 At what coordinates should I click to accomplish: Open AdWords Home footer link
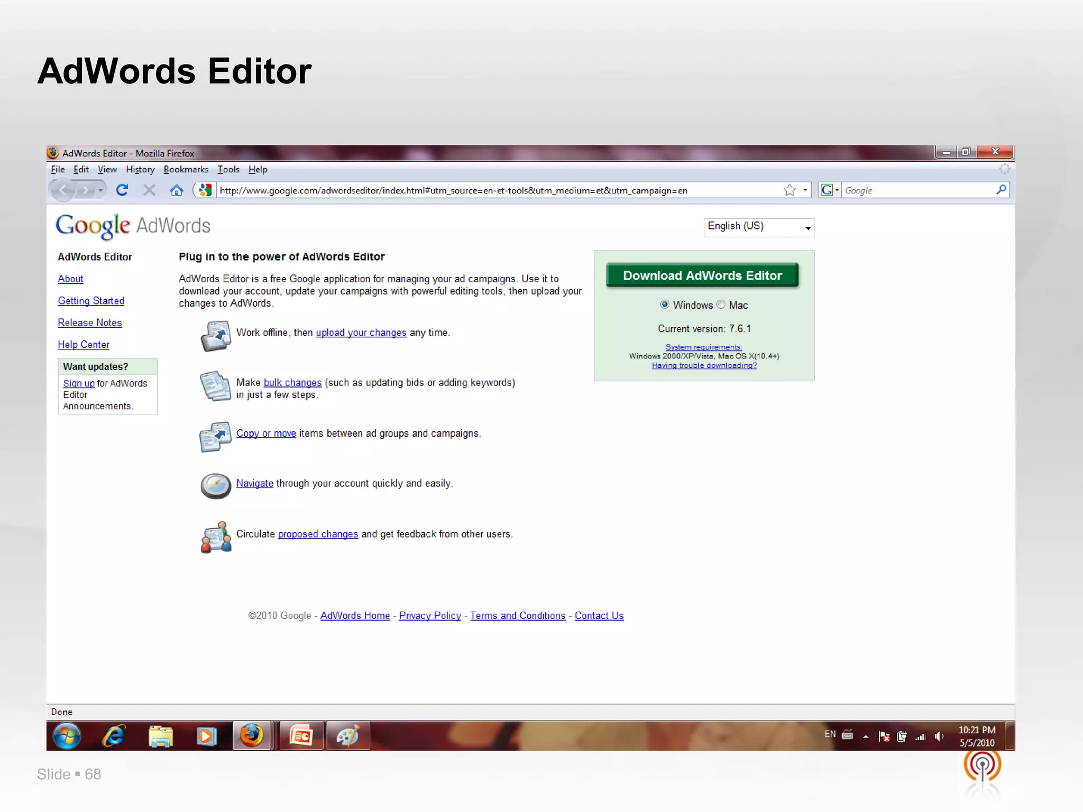click(x=355, y=616)
